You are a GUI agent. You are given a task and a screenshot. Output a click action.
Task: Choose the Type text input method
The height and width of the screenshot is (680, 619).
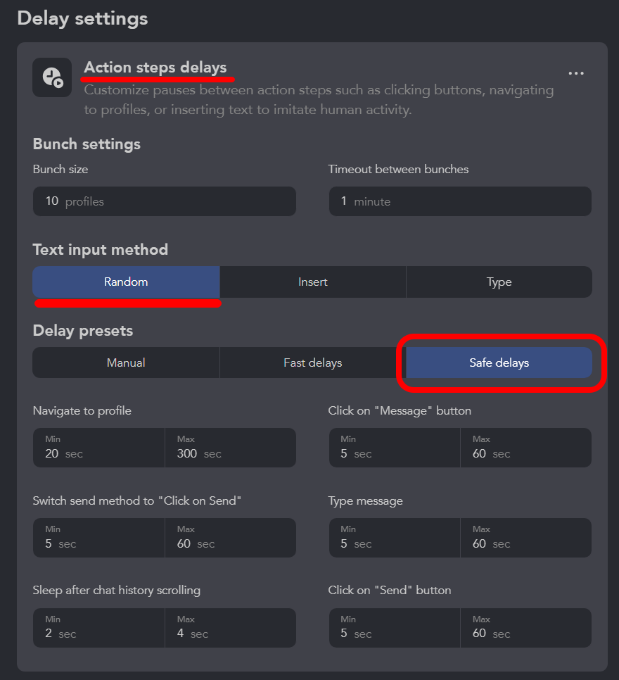499,282
